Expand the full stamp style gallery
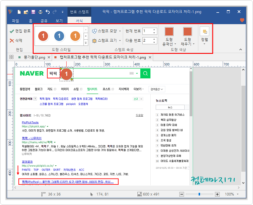The width and height of the screenshot is (253, 205). coord(86,43)
